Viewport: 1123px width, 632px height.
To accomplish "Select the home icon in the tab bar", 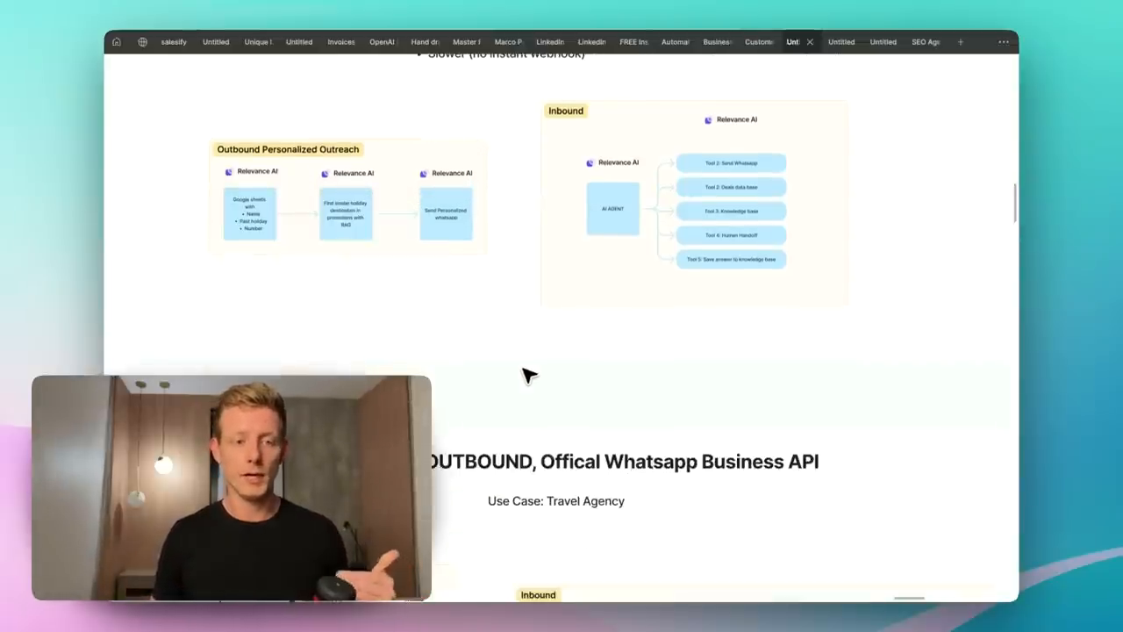I will [x=116, y=41].
